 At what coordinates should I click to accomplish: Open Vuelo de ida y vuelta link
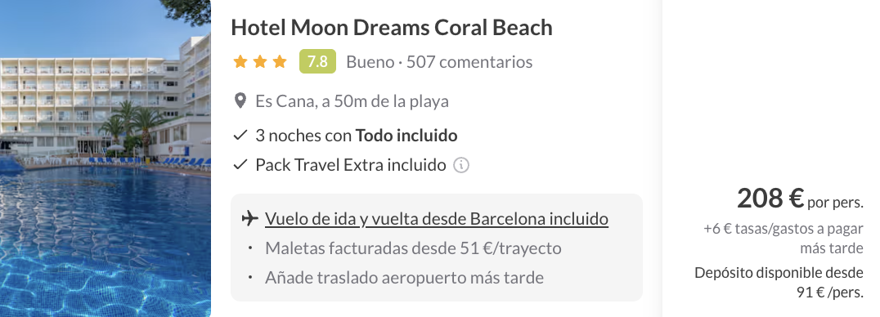(x=437, y=218)
